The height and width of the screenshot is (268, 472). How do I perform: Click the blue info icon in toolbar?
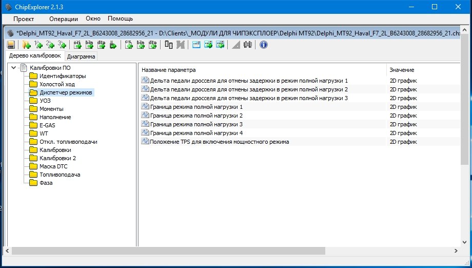click(x=264, y=45)
